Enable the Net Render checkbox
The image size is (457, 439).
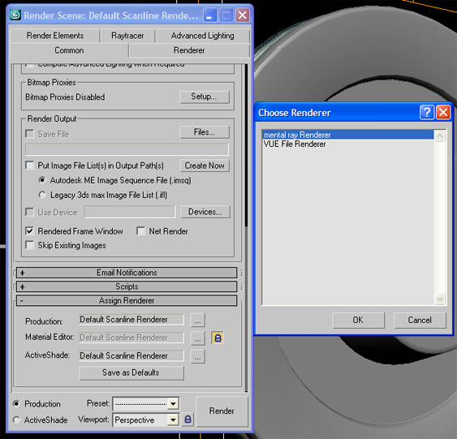click(x=140, y=231)
